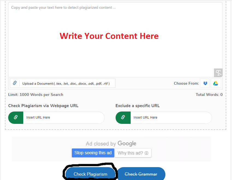The height and width of the screenshot is (180, 232).
Task: Click the Choose From label
Action: point(186,83)
